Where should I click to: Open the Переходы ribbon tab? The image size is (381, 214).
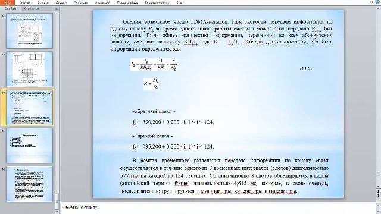coord(81,2)
